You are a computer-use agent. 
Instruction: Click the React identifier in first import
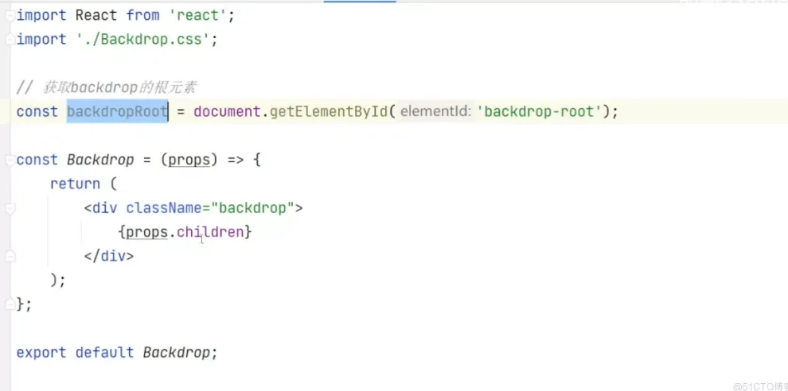click(96, 15)
